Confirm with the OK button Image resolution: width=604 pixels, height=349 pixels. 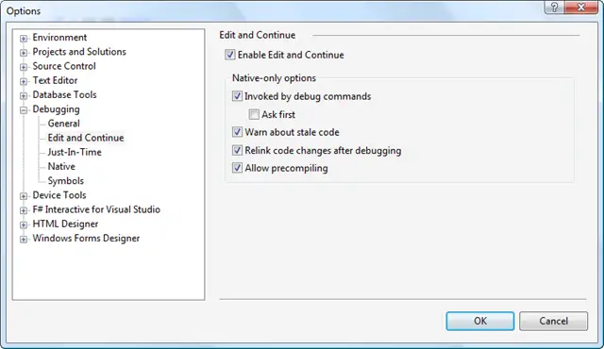coord(480,321)
